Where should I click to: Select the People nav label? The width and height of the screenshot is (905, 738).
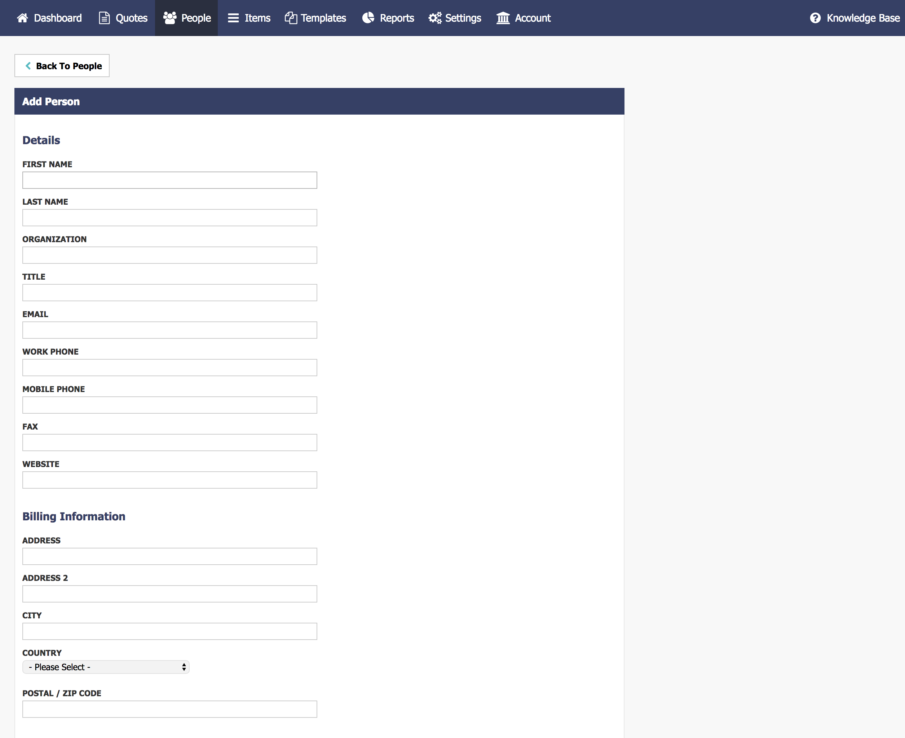click(196, 18)
